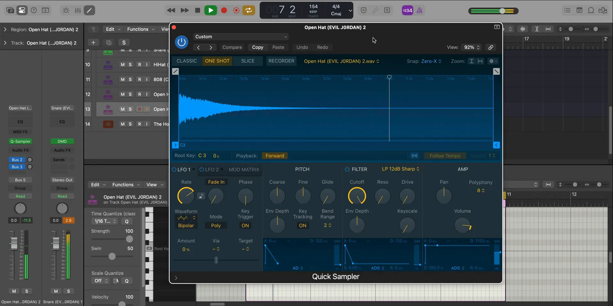
Task: Click the Strength slider handle
Action: (x=129, y=239)
